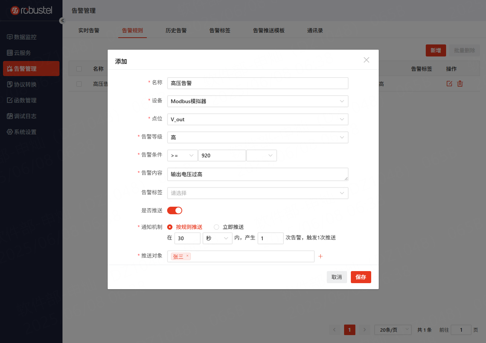The width and height of the screenshot is (486, 343).
Task: Click the edit icon in the 操作 column
Action: click(449, 84)
